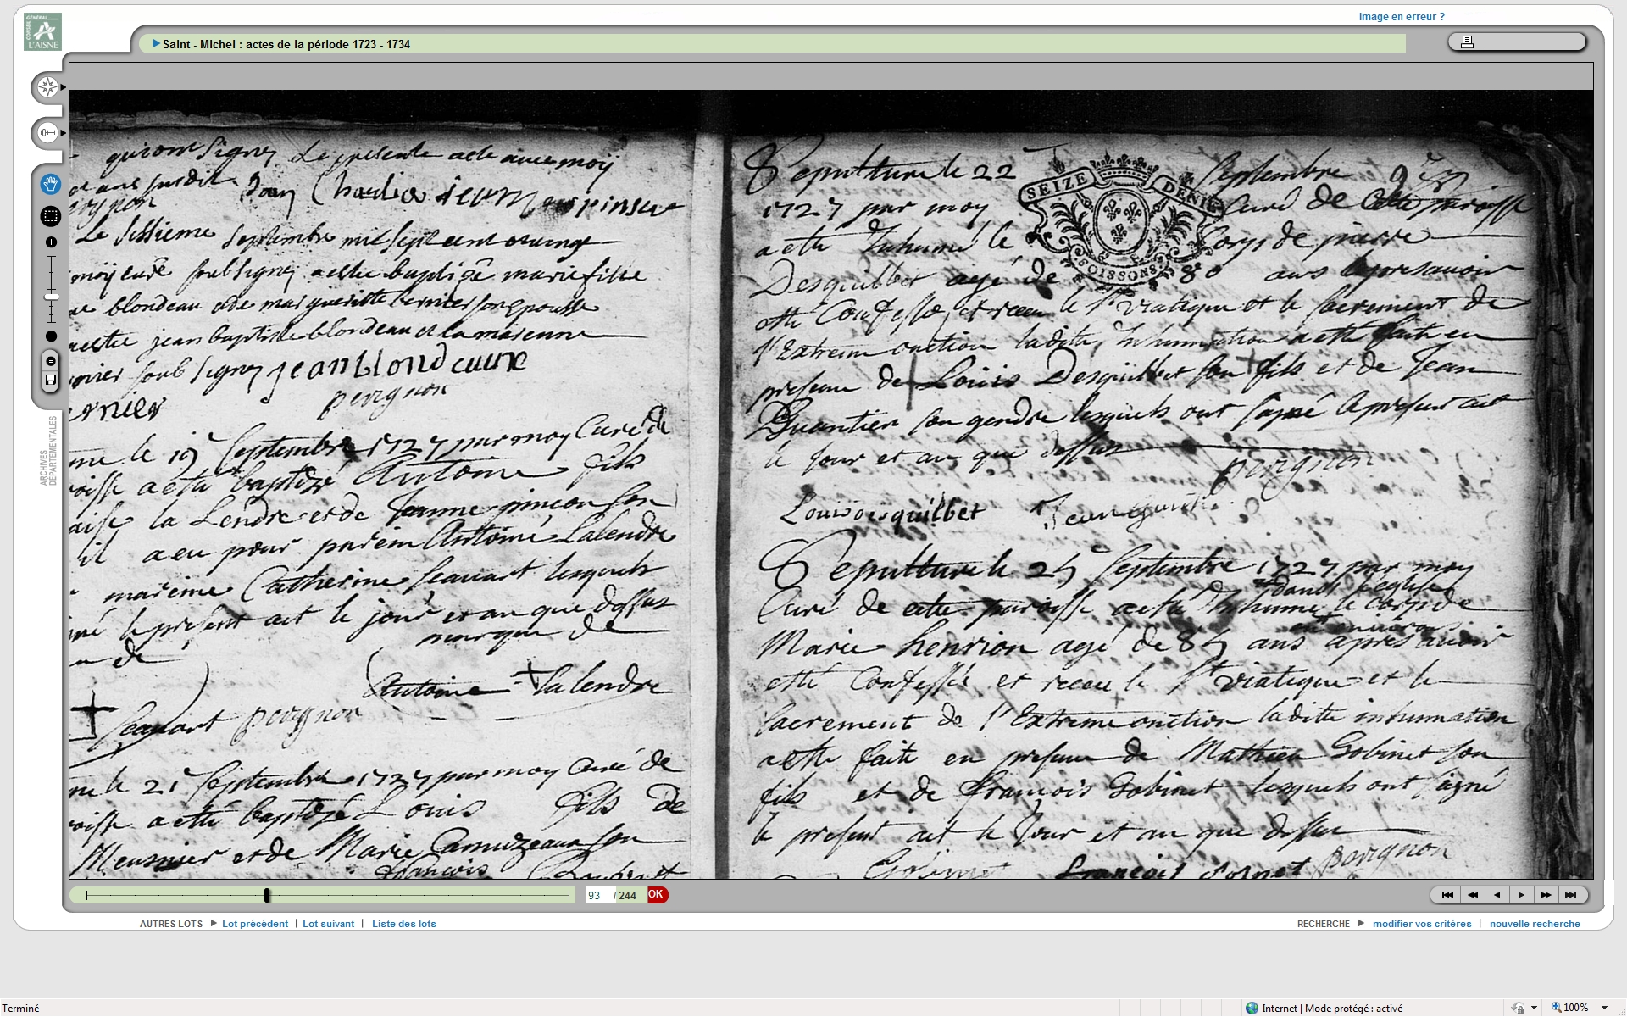This screenshot has height=1017, width=1627.
Task: Activate the rectangular zoom selection tool
Action: click(51, 216)
